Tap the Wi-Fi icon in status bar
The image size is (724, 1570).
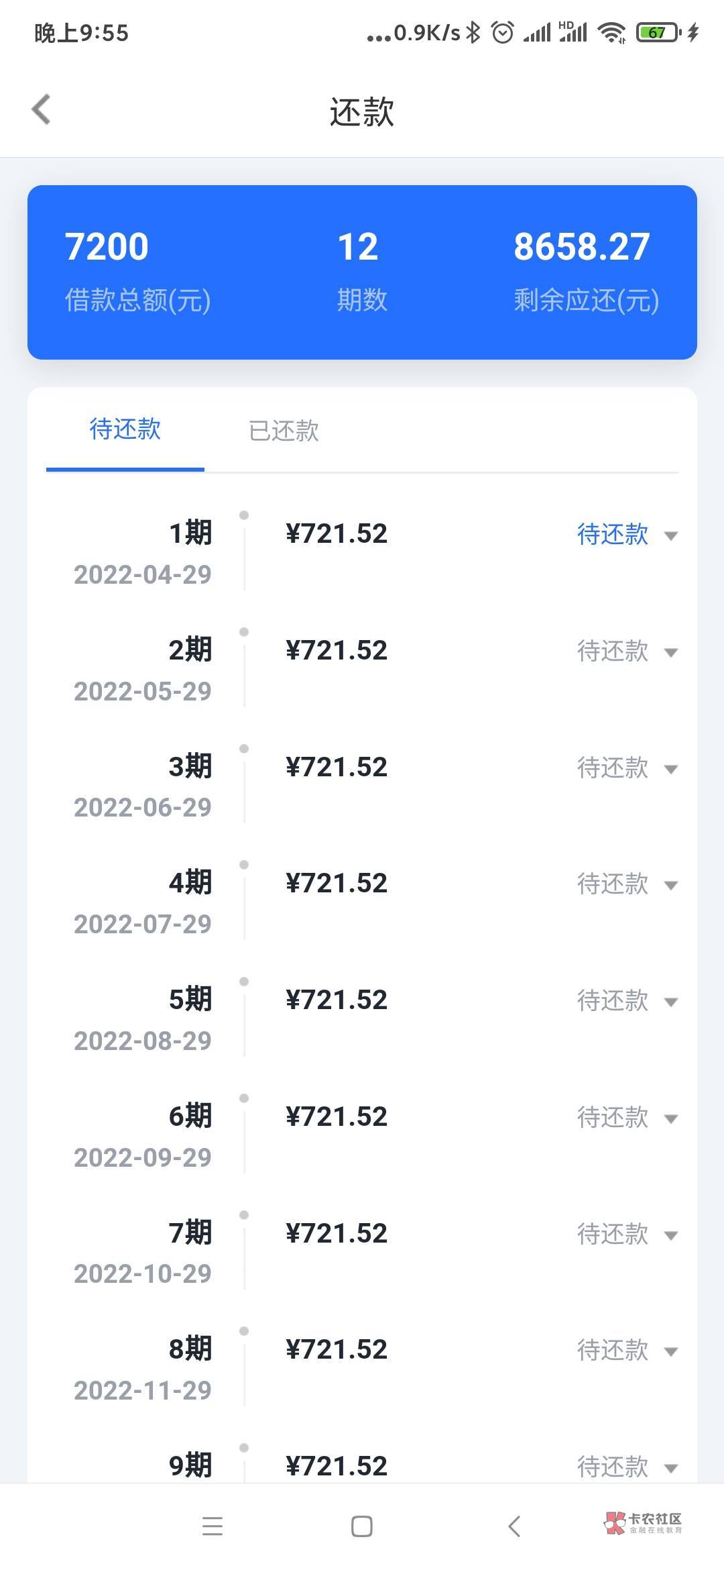pyautogui.click(x=612, y=32)
